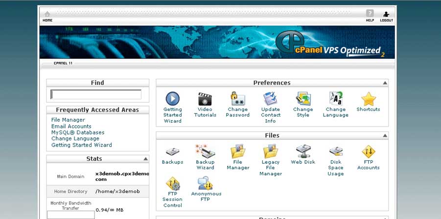This screenshot has height=219, width=441.
Task: Open the Anonymous FTP icon
Action: 206,184
